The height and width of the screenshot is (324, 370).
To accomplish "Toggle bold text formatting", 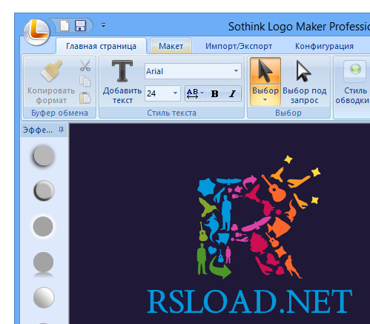I will (215, 93).
